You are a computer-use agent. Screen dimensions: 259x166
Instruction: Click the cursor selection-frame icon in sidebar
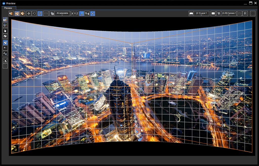coord(5,60)
